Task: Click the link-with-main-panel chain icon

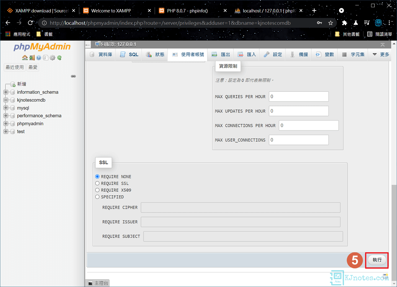Action: [x=74, y=76]
